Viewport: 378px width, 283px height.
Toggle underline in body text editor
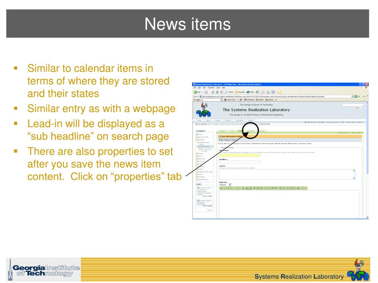[228, 188]
